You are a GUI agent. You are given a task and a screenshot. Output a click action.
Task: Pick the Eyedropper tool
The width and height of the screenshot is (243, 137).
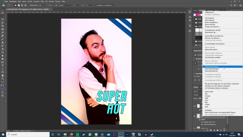(3, 32)
